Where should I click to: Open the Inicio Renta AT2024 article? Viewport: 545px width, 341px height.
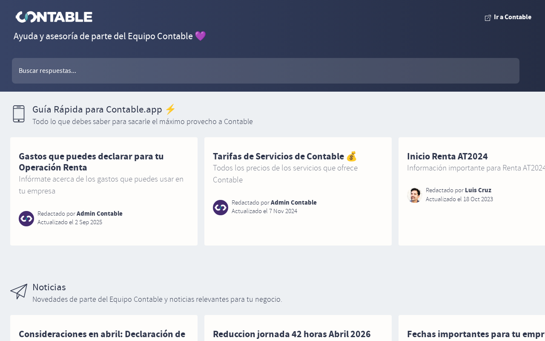tap(447, 156)
